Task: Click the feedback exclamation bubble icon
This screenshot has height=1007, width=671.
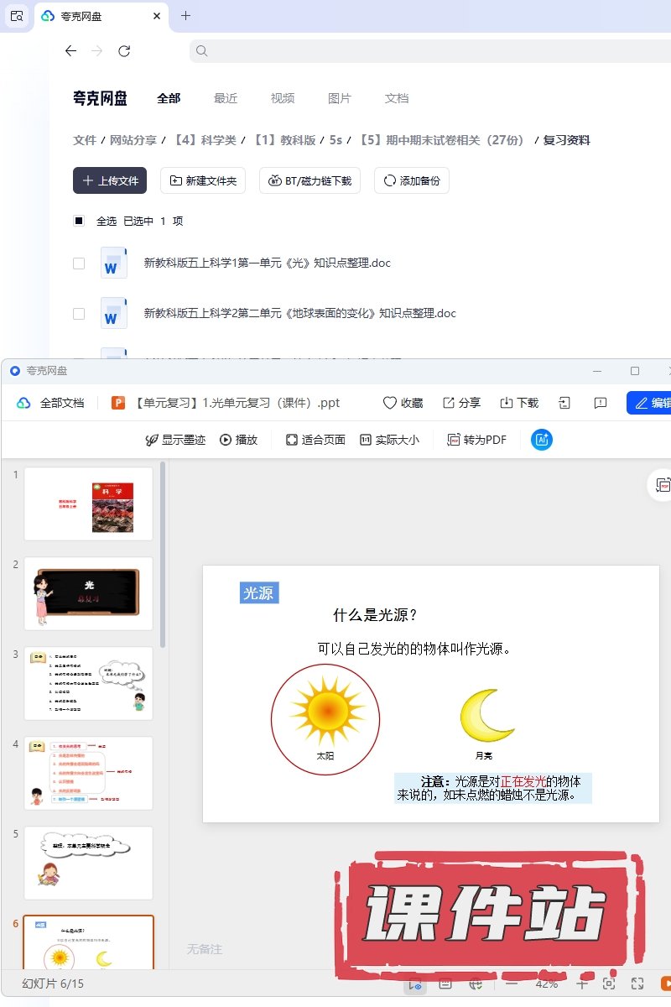Action: (x=601, y=403)
